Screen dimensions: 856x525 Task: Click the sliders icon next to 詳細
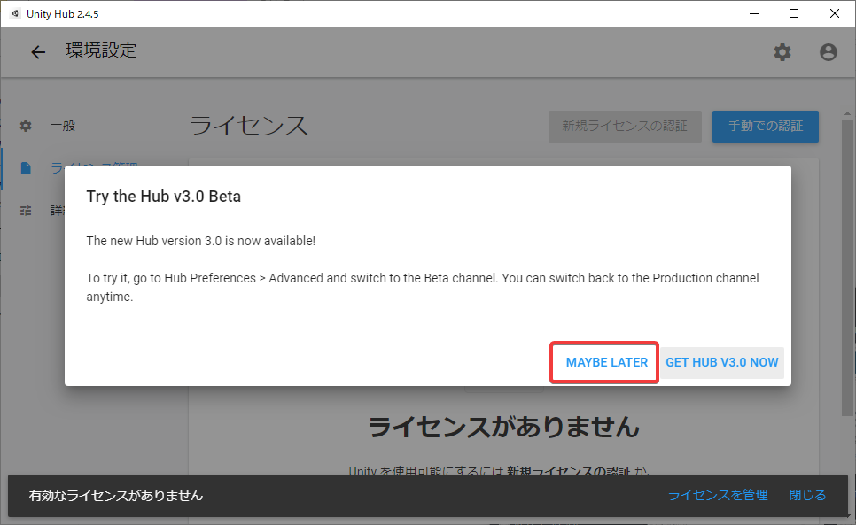25,210
